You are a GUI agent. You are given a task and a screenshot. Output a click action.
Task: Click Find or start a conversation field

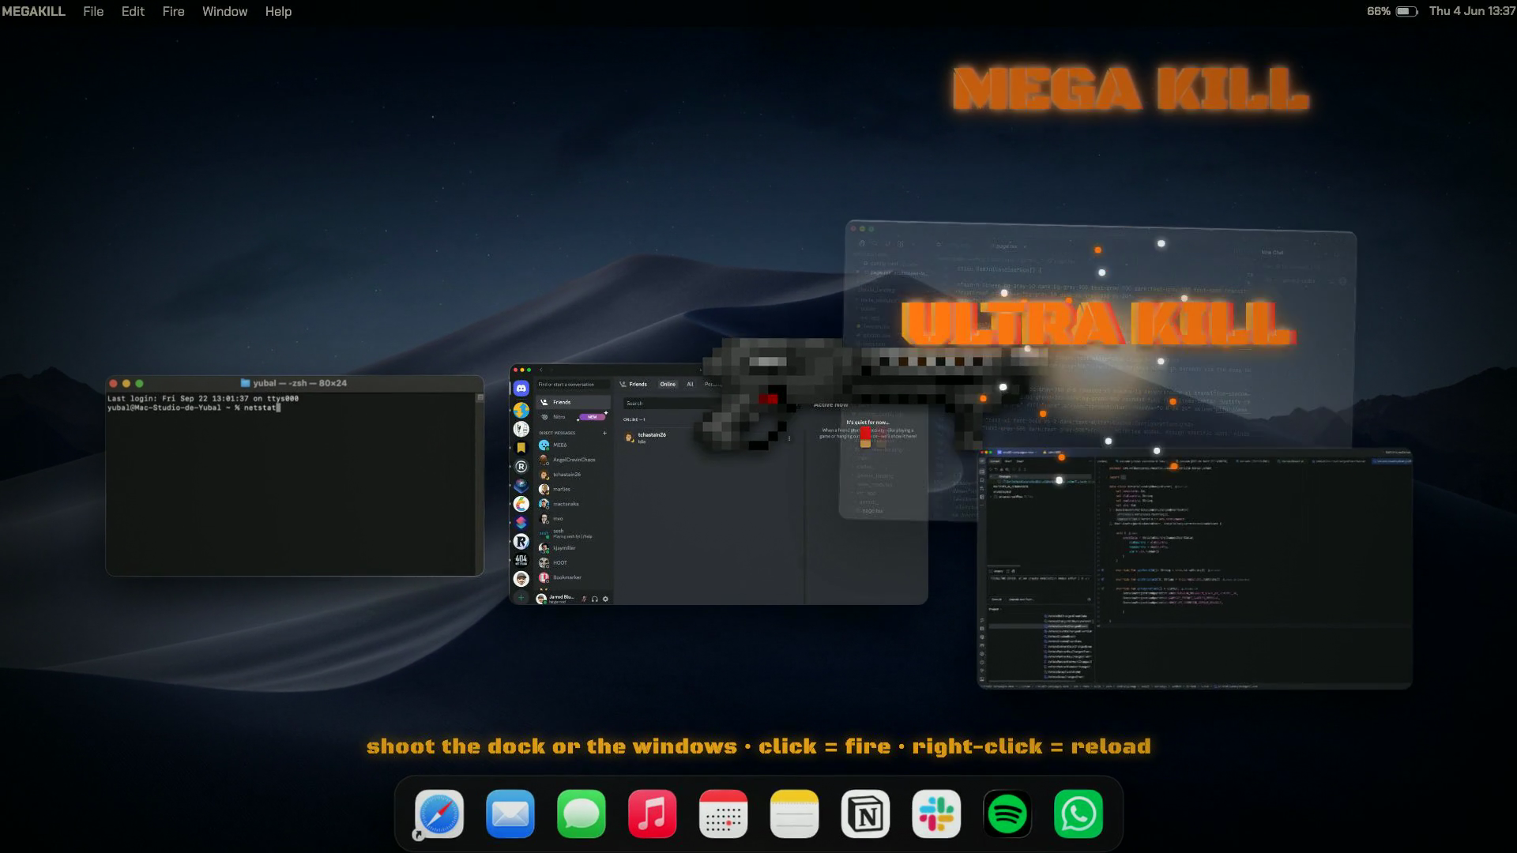coord(573,385)
